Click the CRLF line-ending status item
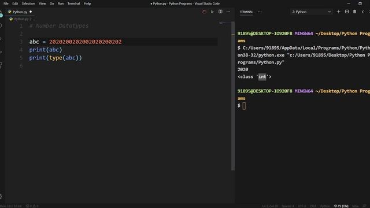 tap(313, 206)
